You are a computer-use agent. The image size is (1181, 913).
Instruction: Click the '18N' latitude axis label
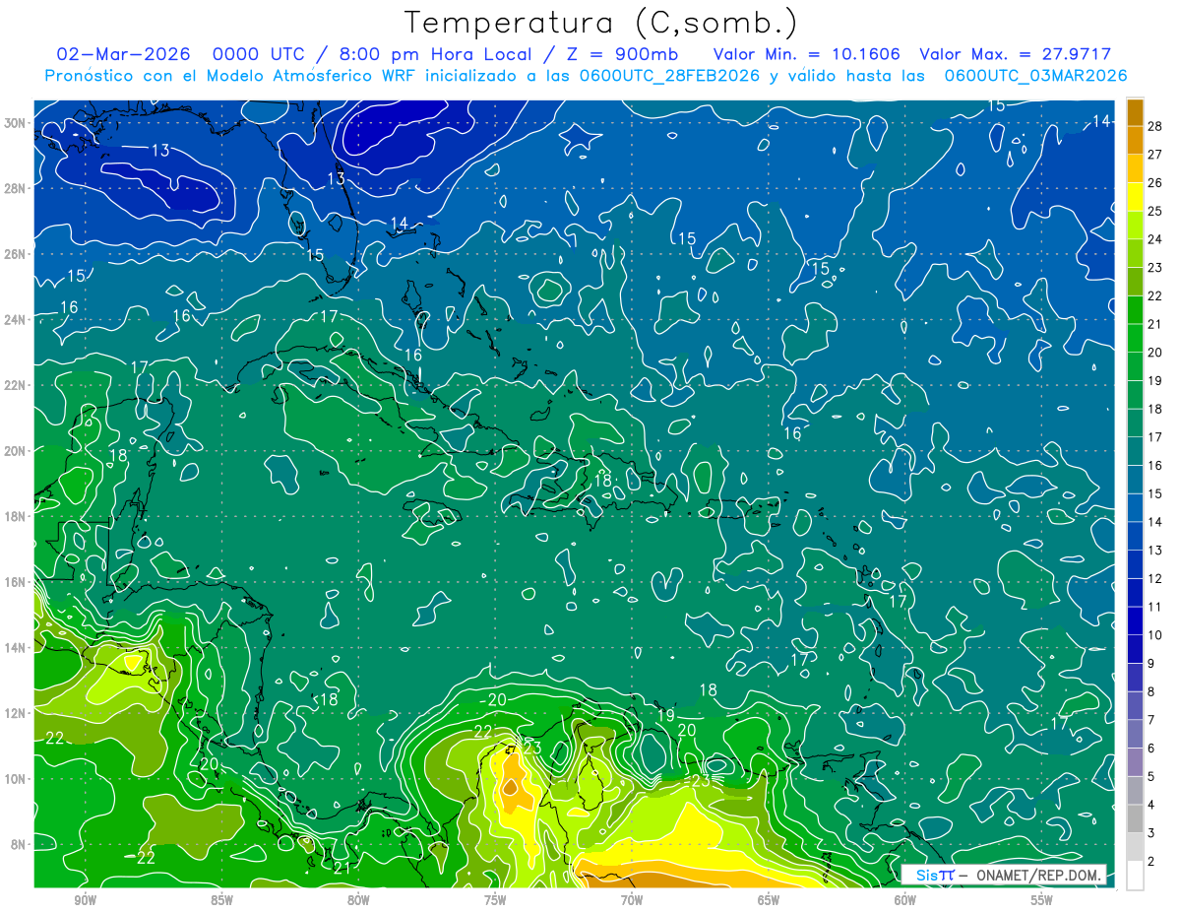(17, 516)
